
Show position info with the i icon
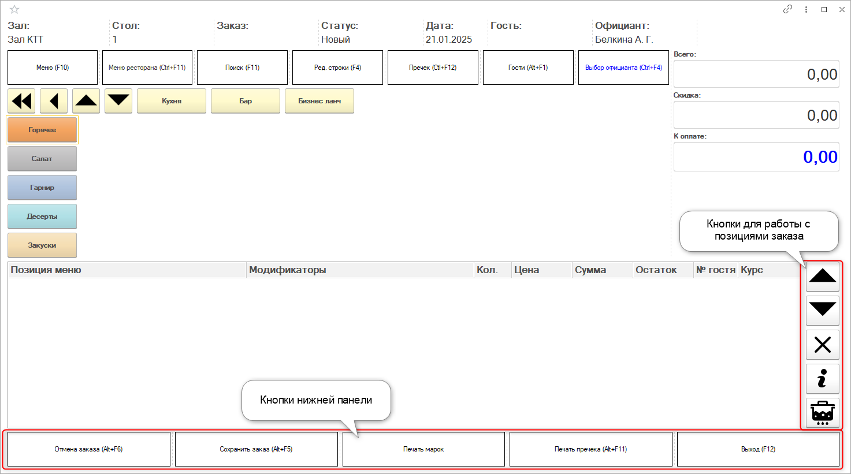pos(822,379)
